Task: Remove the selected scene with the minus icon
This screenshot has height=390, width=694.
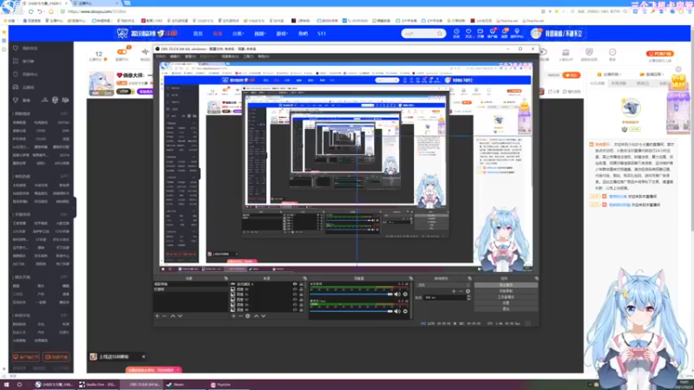Action: (164, 315)
